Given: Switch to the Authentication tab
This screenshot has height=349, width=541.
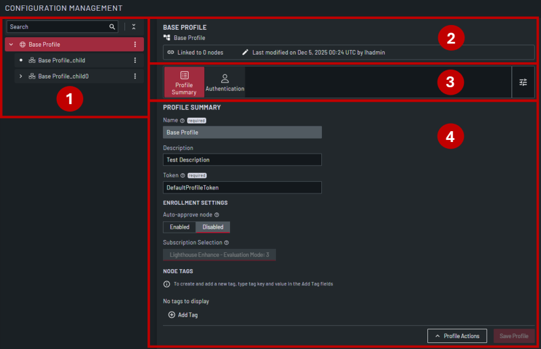Looking at the screenshot, I should 225,83.
